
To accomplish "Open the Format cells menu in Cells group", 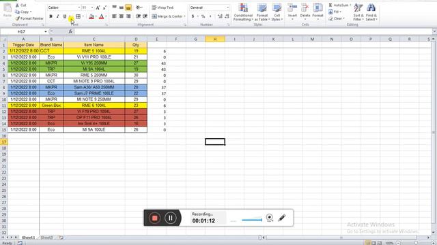I will 318,12.
